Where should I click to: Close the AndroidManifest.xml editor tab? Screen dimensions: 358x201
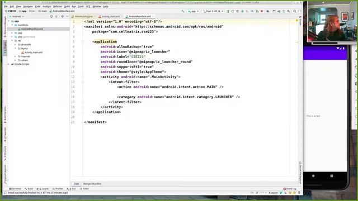(153, 16)
